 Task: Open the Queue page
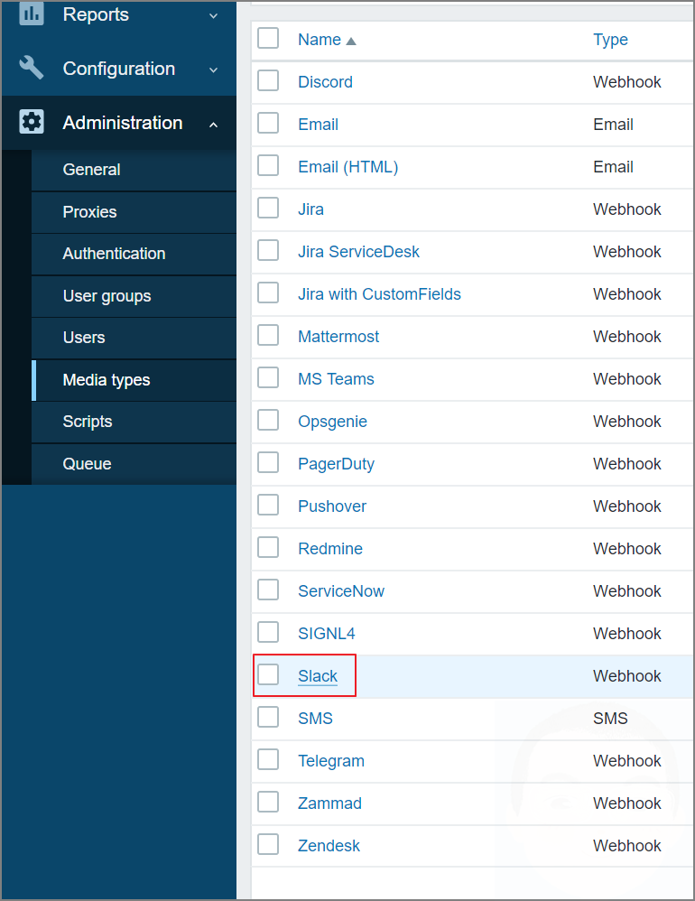pyautogui.click(x=87, y=463)
